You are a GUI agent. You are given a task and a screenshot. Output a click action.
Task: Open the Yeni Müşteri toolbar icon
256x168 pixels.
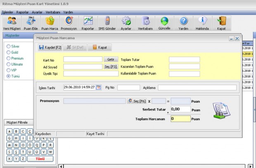12,24
